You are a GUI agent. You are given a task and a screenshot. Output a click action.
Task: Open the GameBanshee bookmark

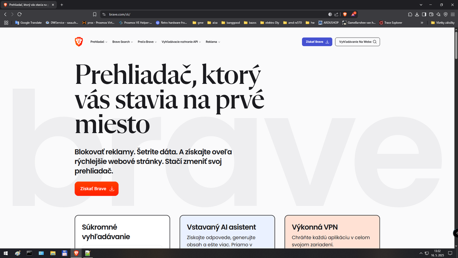(x=359, y=23)
